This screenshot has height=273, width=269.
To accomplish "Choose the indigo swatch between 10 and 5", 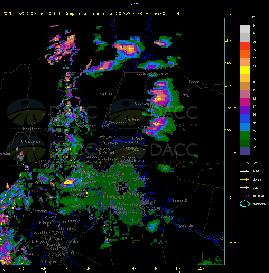I will [x=244, y=151].
